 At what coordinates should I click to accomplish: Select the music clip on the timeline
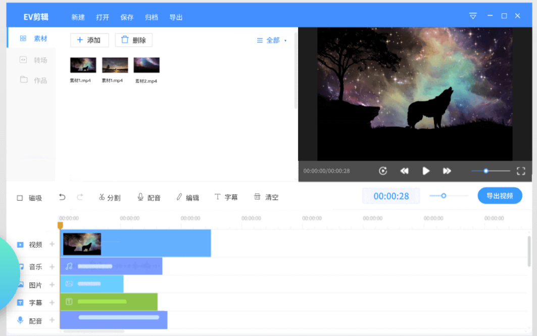click(x=111, y=266)
